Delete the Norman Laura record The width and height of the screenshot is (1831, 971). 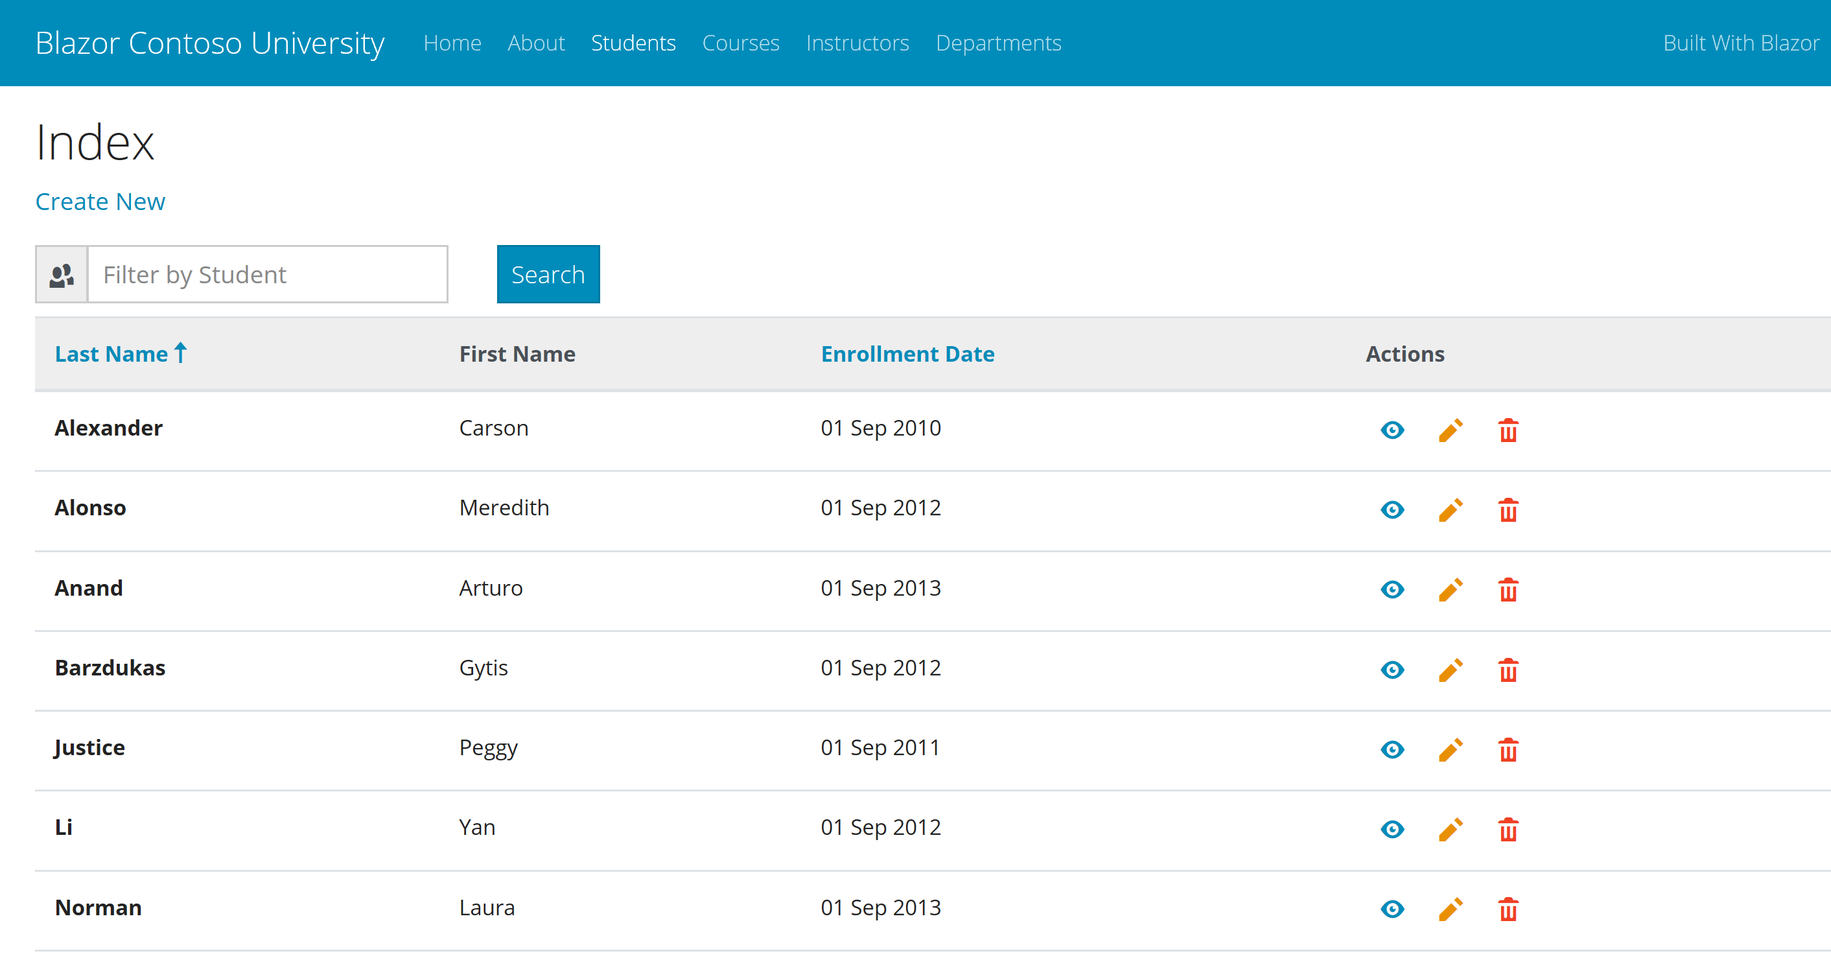click(1508, 909)
